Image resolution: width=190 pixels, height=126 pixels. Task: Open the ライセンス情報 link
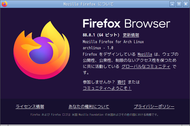click(30, 106)
